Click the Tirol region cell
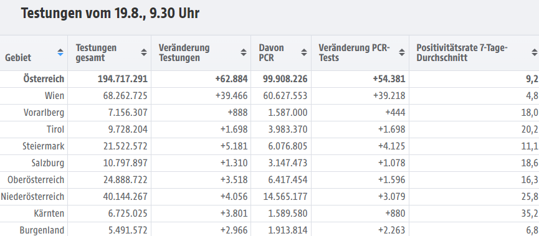This screenshot has height=236, width=539. 55,130
